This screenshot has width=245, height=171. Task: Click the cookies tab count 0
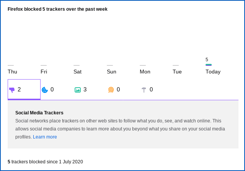pos(52,90)
